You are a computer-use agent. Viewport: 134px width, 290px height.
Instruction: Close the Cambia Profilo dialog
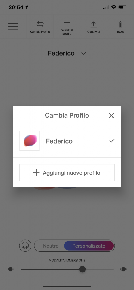click(x=111, y=116)
